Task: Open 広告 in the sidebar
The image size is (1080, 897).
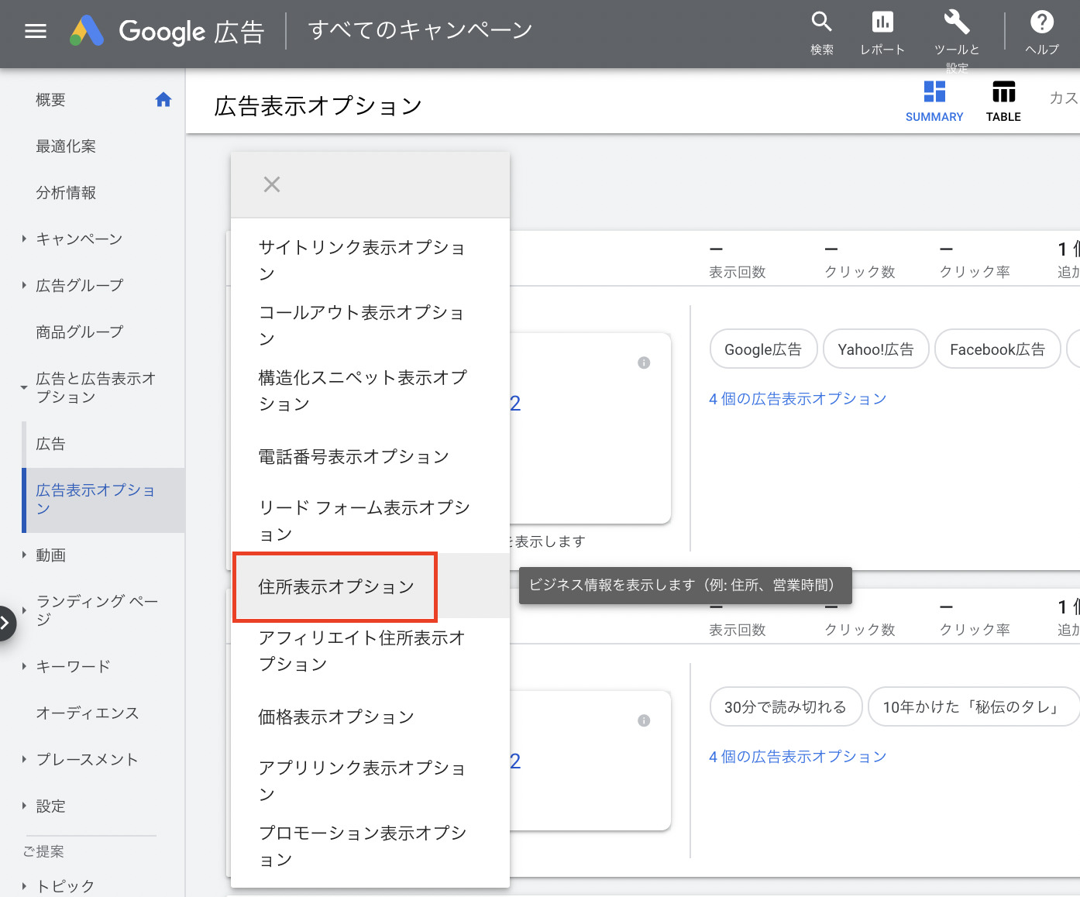Action: coord(50,443)
